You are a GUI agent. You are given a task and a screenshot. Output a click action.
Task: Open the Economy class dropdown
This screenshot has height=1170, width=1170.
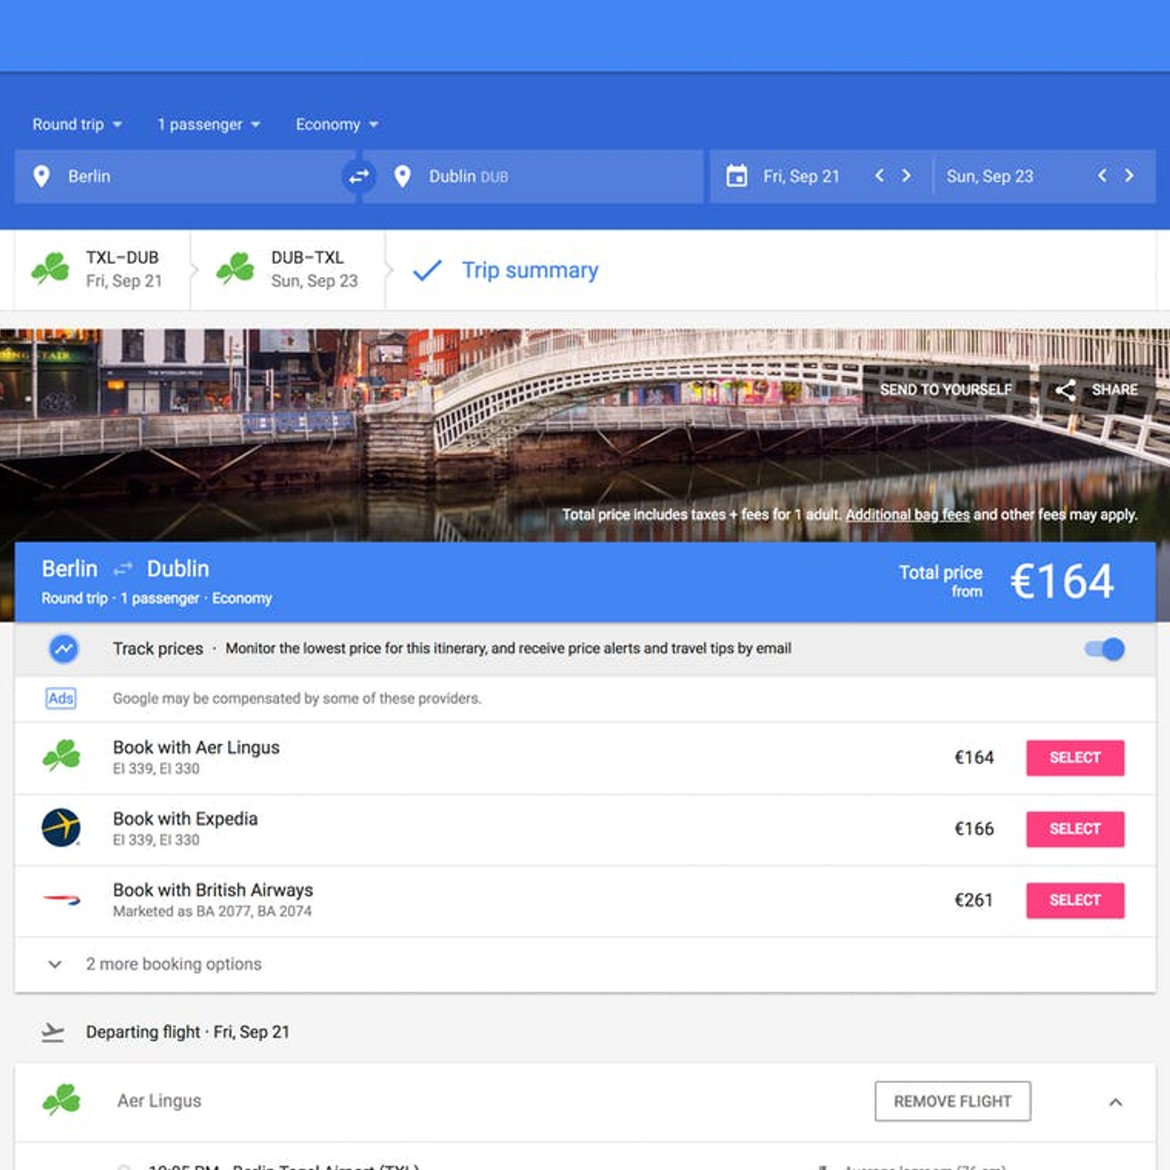[336, 124]
